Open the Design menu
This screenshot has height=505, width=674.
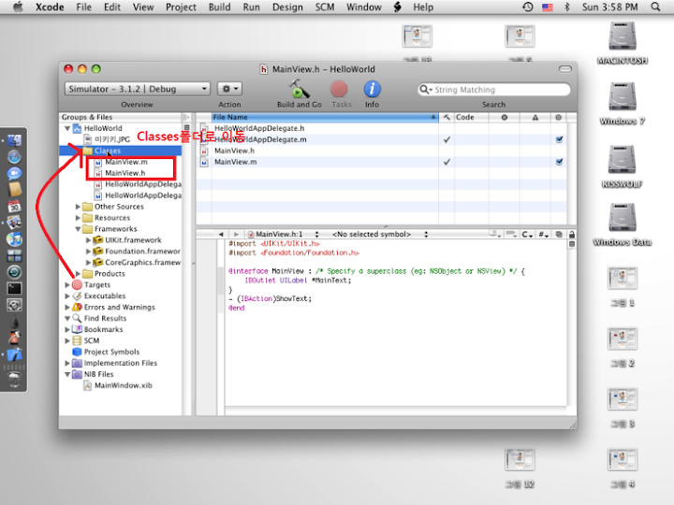coord(287,7)
